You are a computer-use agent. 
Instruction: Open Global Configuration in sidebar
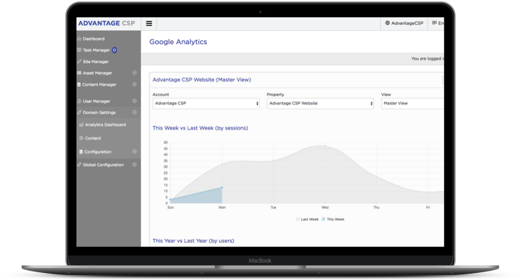point(103,165)
